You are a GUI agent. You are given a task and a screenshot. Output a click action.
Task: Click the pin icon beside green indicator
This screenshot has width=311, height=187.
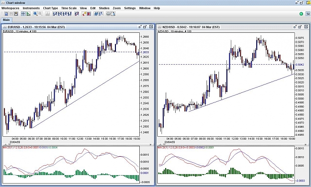[x=308, y=14]
